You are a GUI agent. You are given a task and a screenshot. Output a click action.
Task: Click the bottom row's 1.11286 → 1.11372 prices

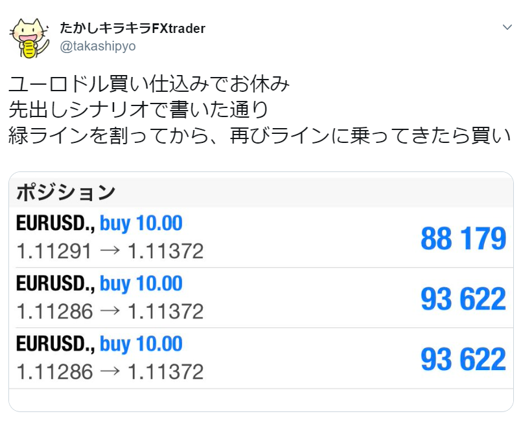[x=110, y=371]
